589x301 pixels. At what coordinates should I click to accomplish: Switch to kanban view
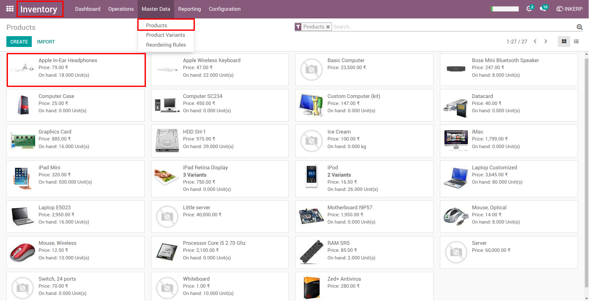pyautogui.click(x=564, y=42)
